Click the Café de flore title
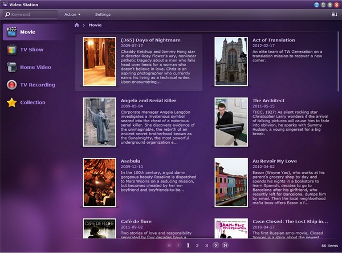Viewport: 342px width, 253px height. (x=136, y=222)
